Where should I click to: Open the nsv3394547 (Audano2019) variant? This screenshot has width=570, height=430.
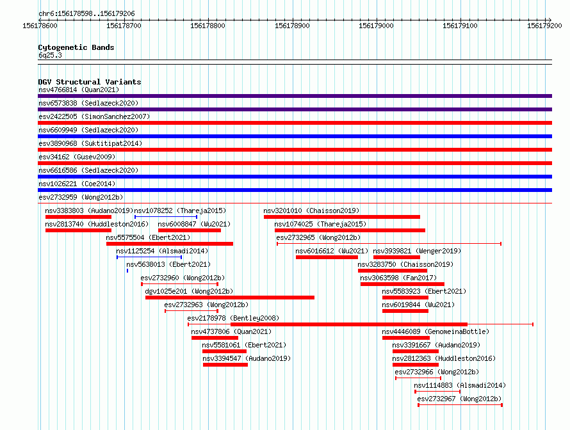click(x=247, y=358)
